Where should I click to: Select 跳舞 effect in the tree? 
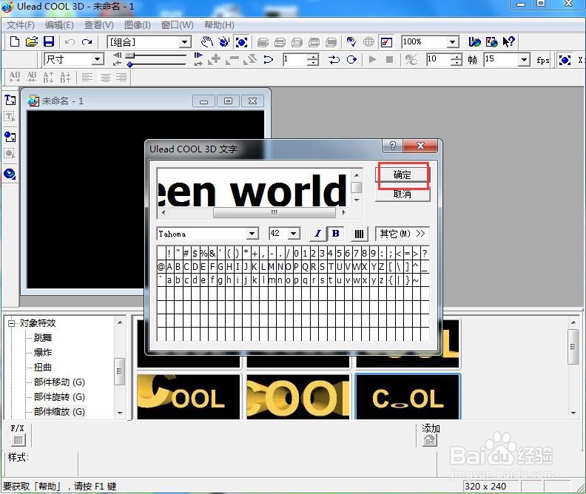click(x=43, y=337)
